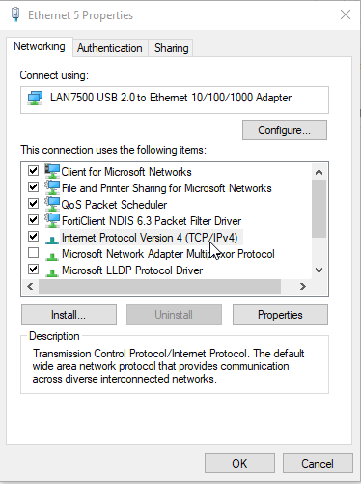This screenshot has width=361, height=484.
Task: Enable the Microsoft Network Adapter Multiplexor Protocol checkbox
Action: [33, 253]
